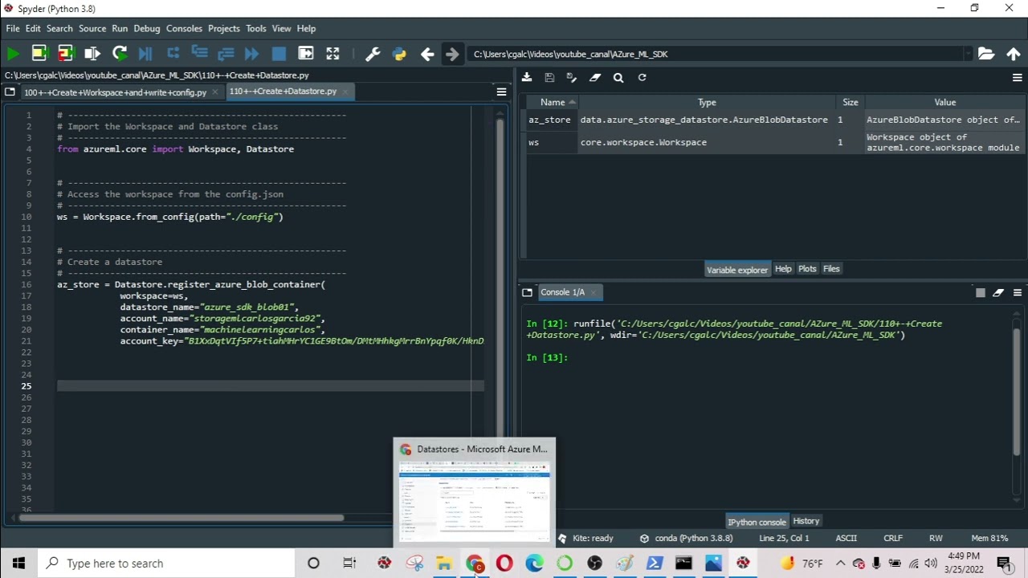Click Save data as icon in Variable explorer
This screenshot has width=1028, height=578.
point(572,78)
